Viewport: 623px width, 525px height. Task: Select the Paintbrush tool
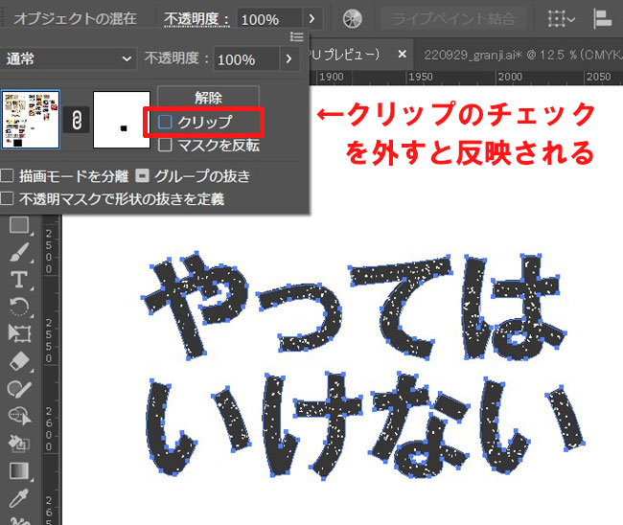tap(19, 252)
